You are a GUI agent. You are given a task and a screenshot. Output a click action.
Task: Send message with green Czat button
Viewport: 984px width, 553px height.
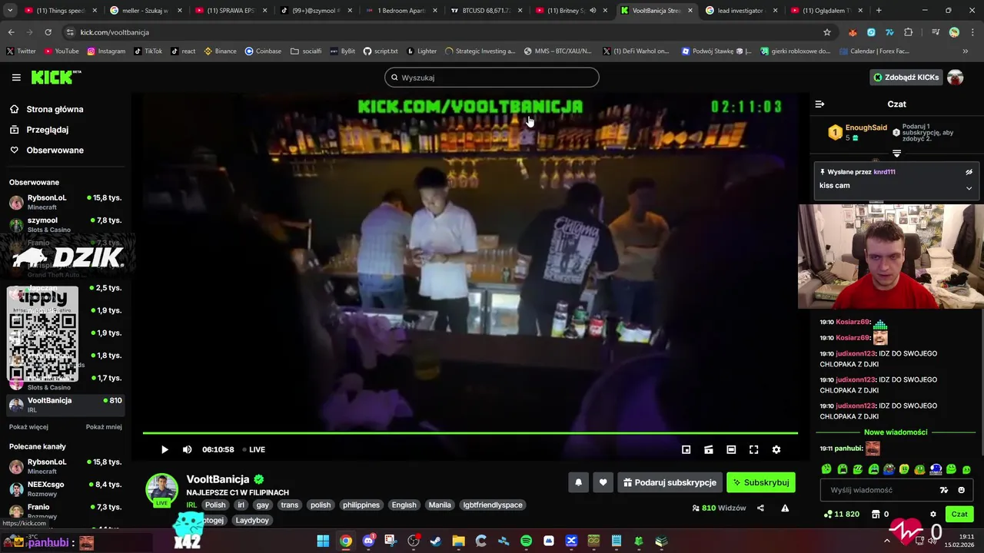click(x=959, y=514)
